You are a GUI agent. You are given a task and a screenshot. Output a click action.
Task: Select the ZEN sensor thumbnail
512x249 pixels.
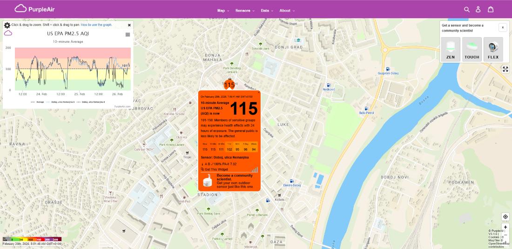click(x=450, y=50)
